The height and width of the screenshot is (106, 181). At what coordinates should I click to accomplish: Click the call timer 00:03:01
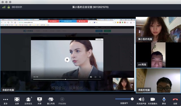coord(17,7)
